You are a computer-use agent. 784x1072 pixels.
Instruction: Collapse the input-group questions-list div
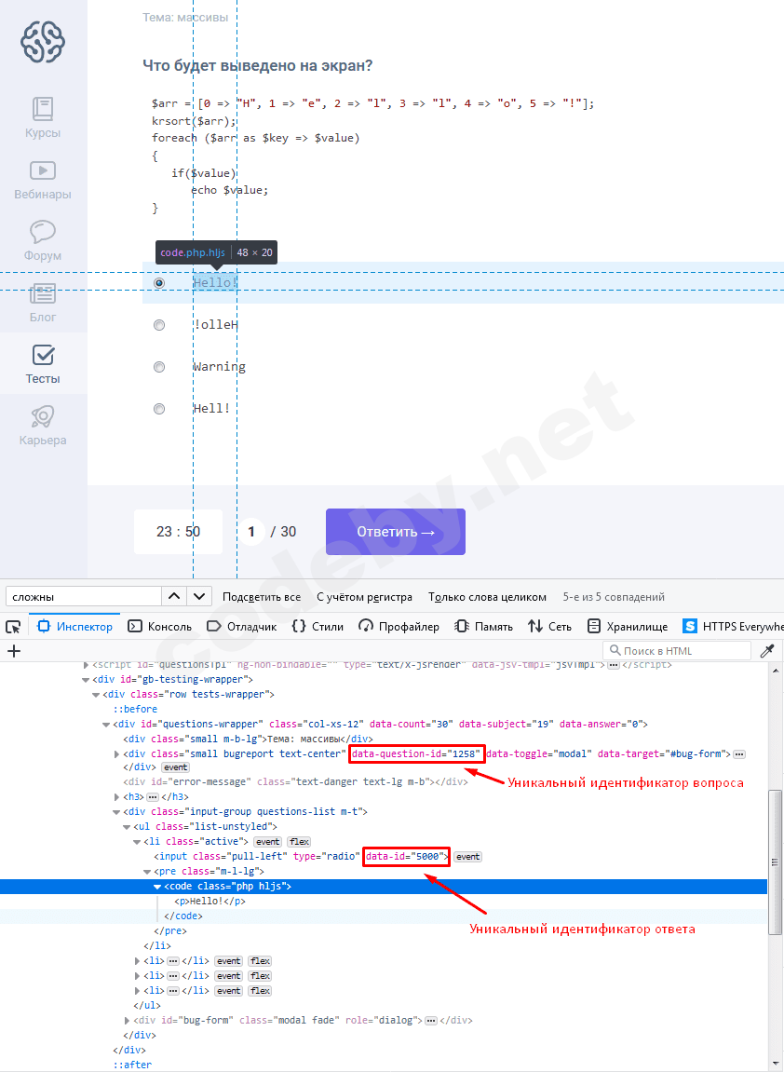click(117, 812)
